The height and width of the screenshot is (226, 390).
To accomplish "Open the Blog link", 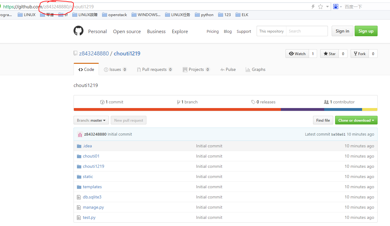I will click(228, 31).
